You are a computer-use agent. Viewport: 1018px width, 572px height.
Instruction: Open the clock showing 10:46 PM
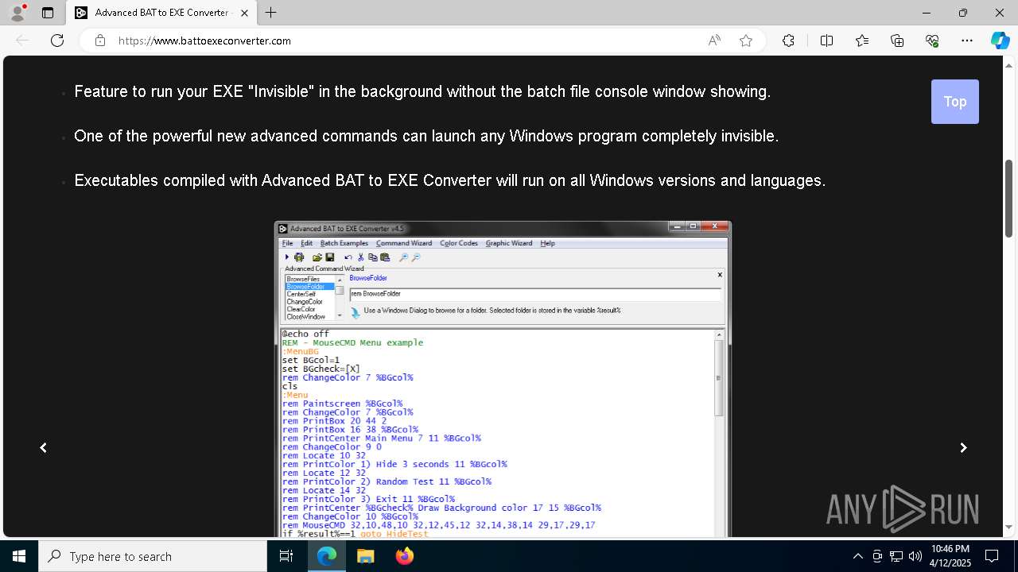click(x=950, y=556)
